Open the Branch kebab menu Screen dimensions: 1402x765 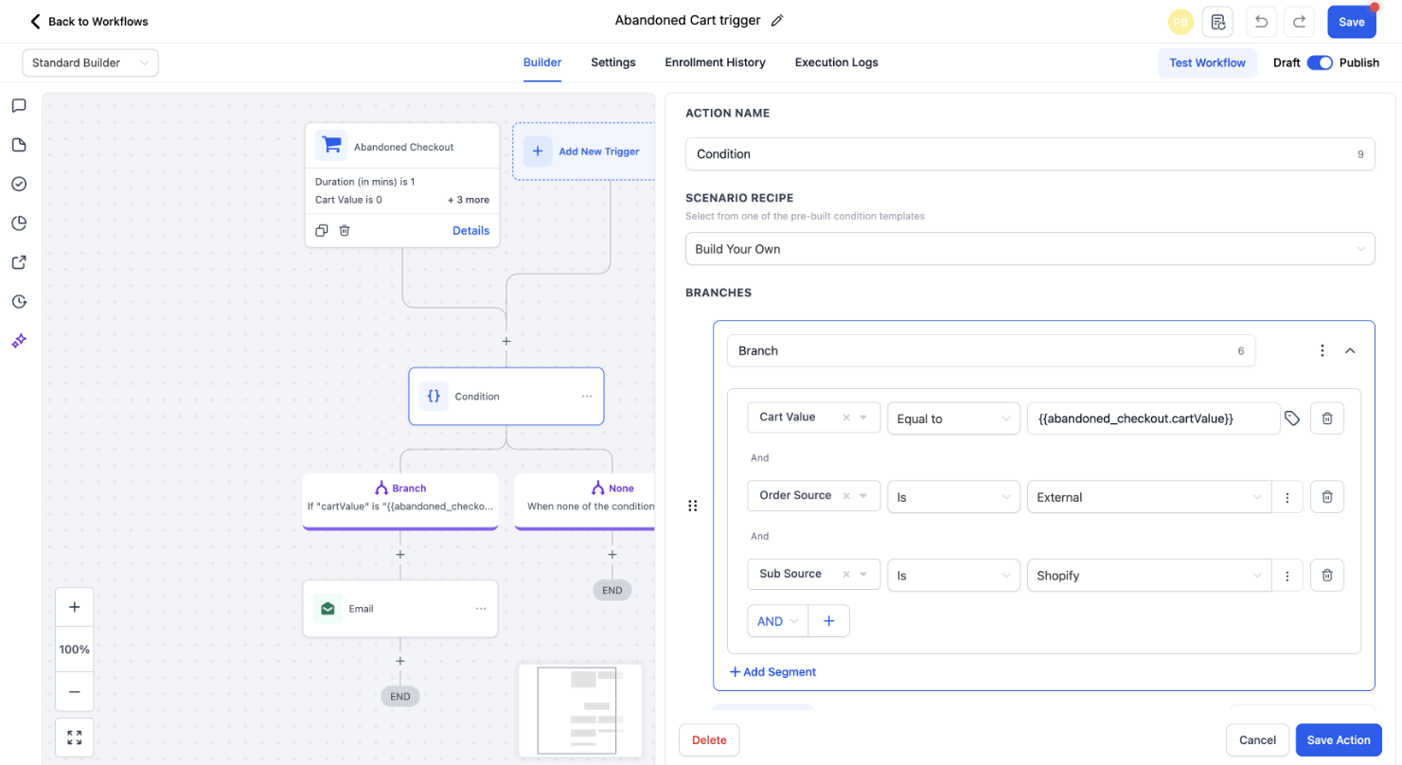tap(1322, 350)
